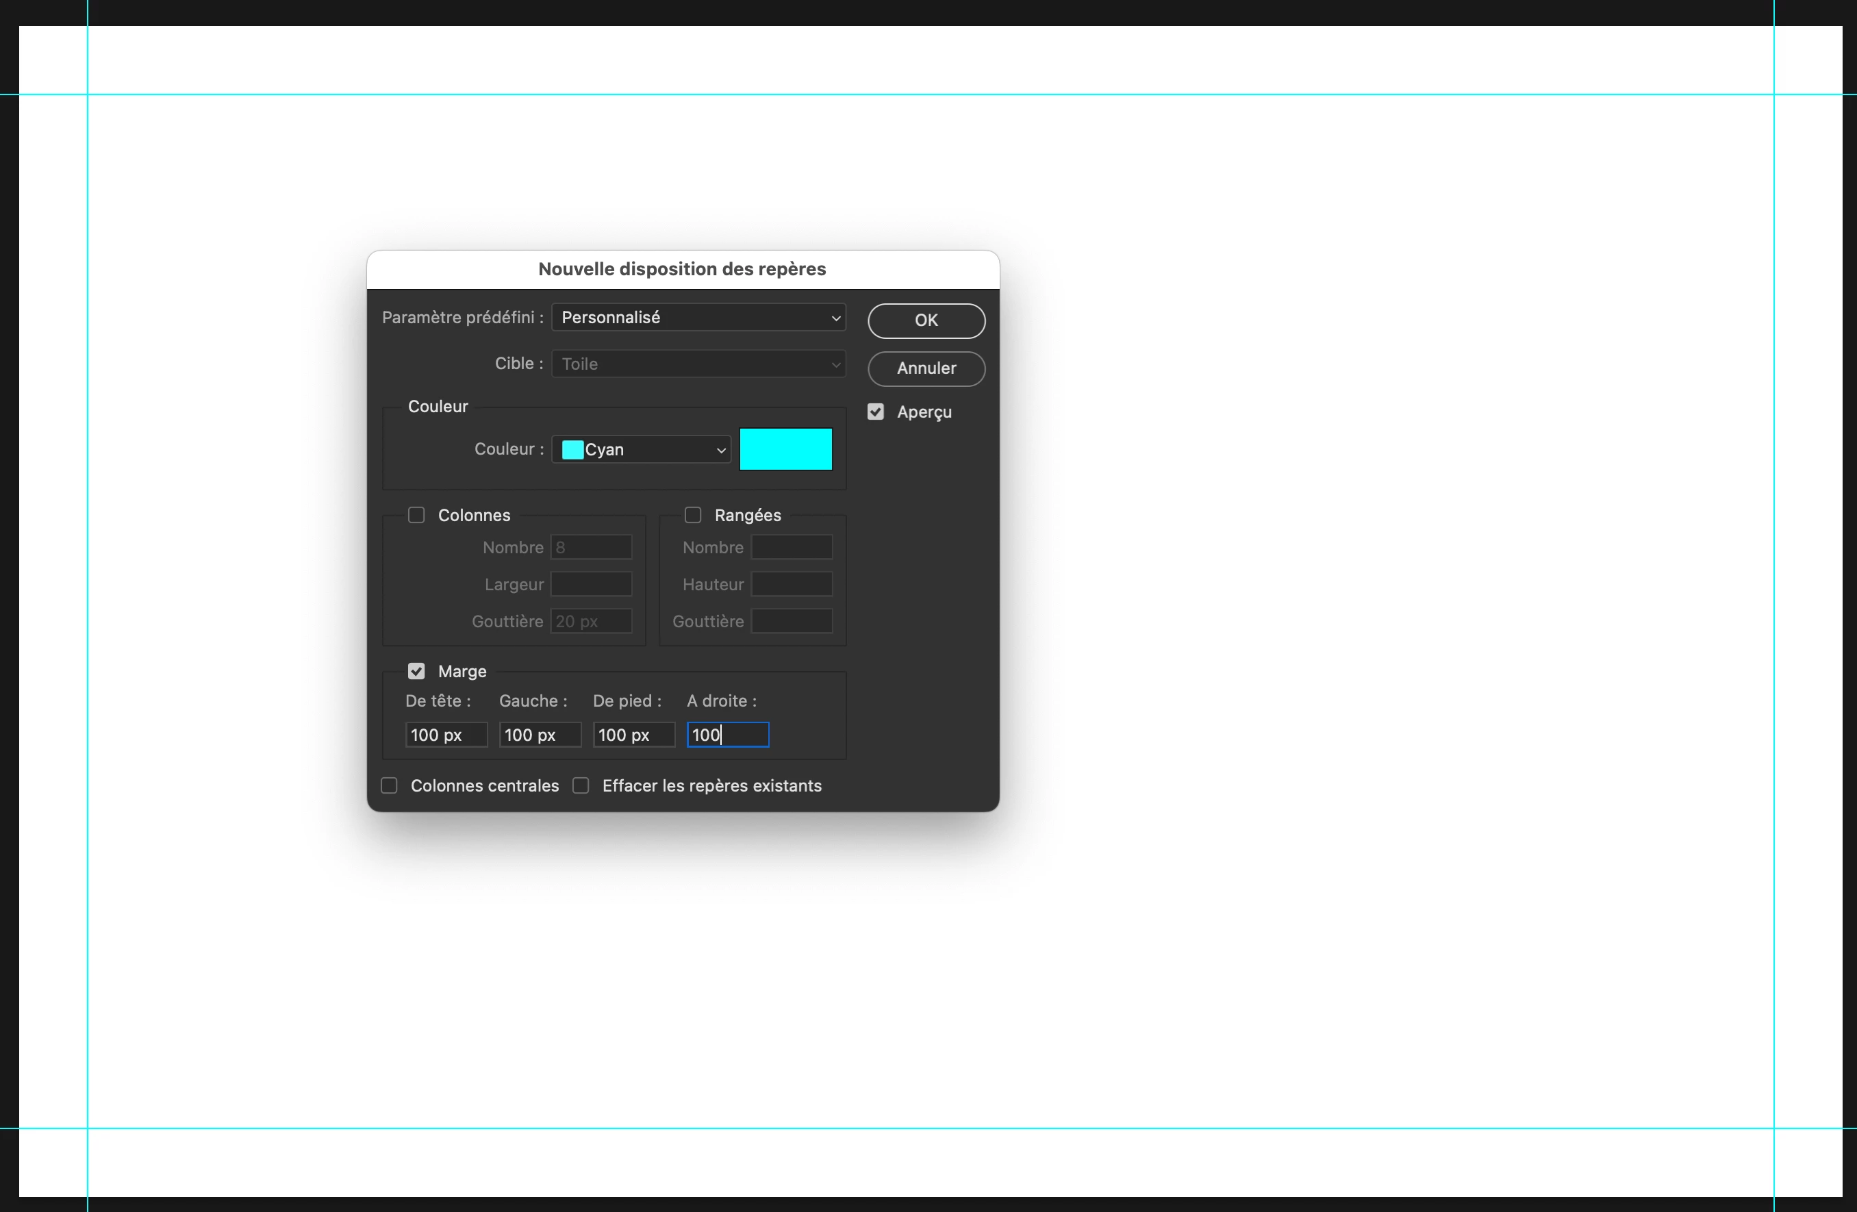Click the OK button
Viewport: 1857px width, 1212px height.
click(x=925, y=320)
